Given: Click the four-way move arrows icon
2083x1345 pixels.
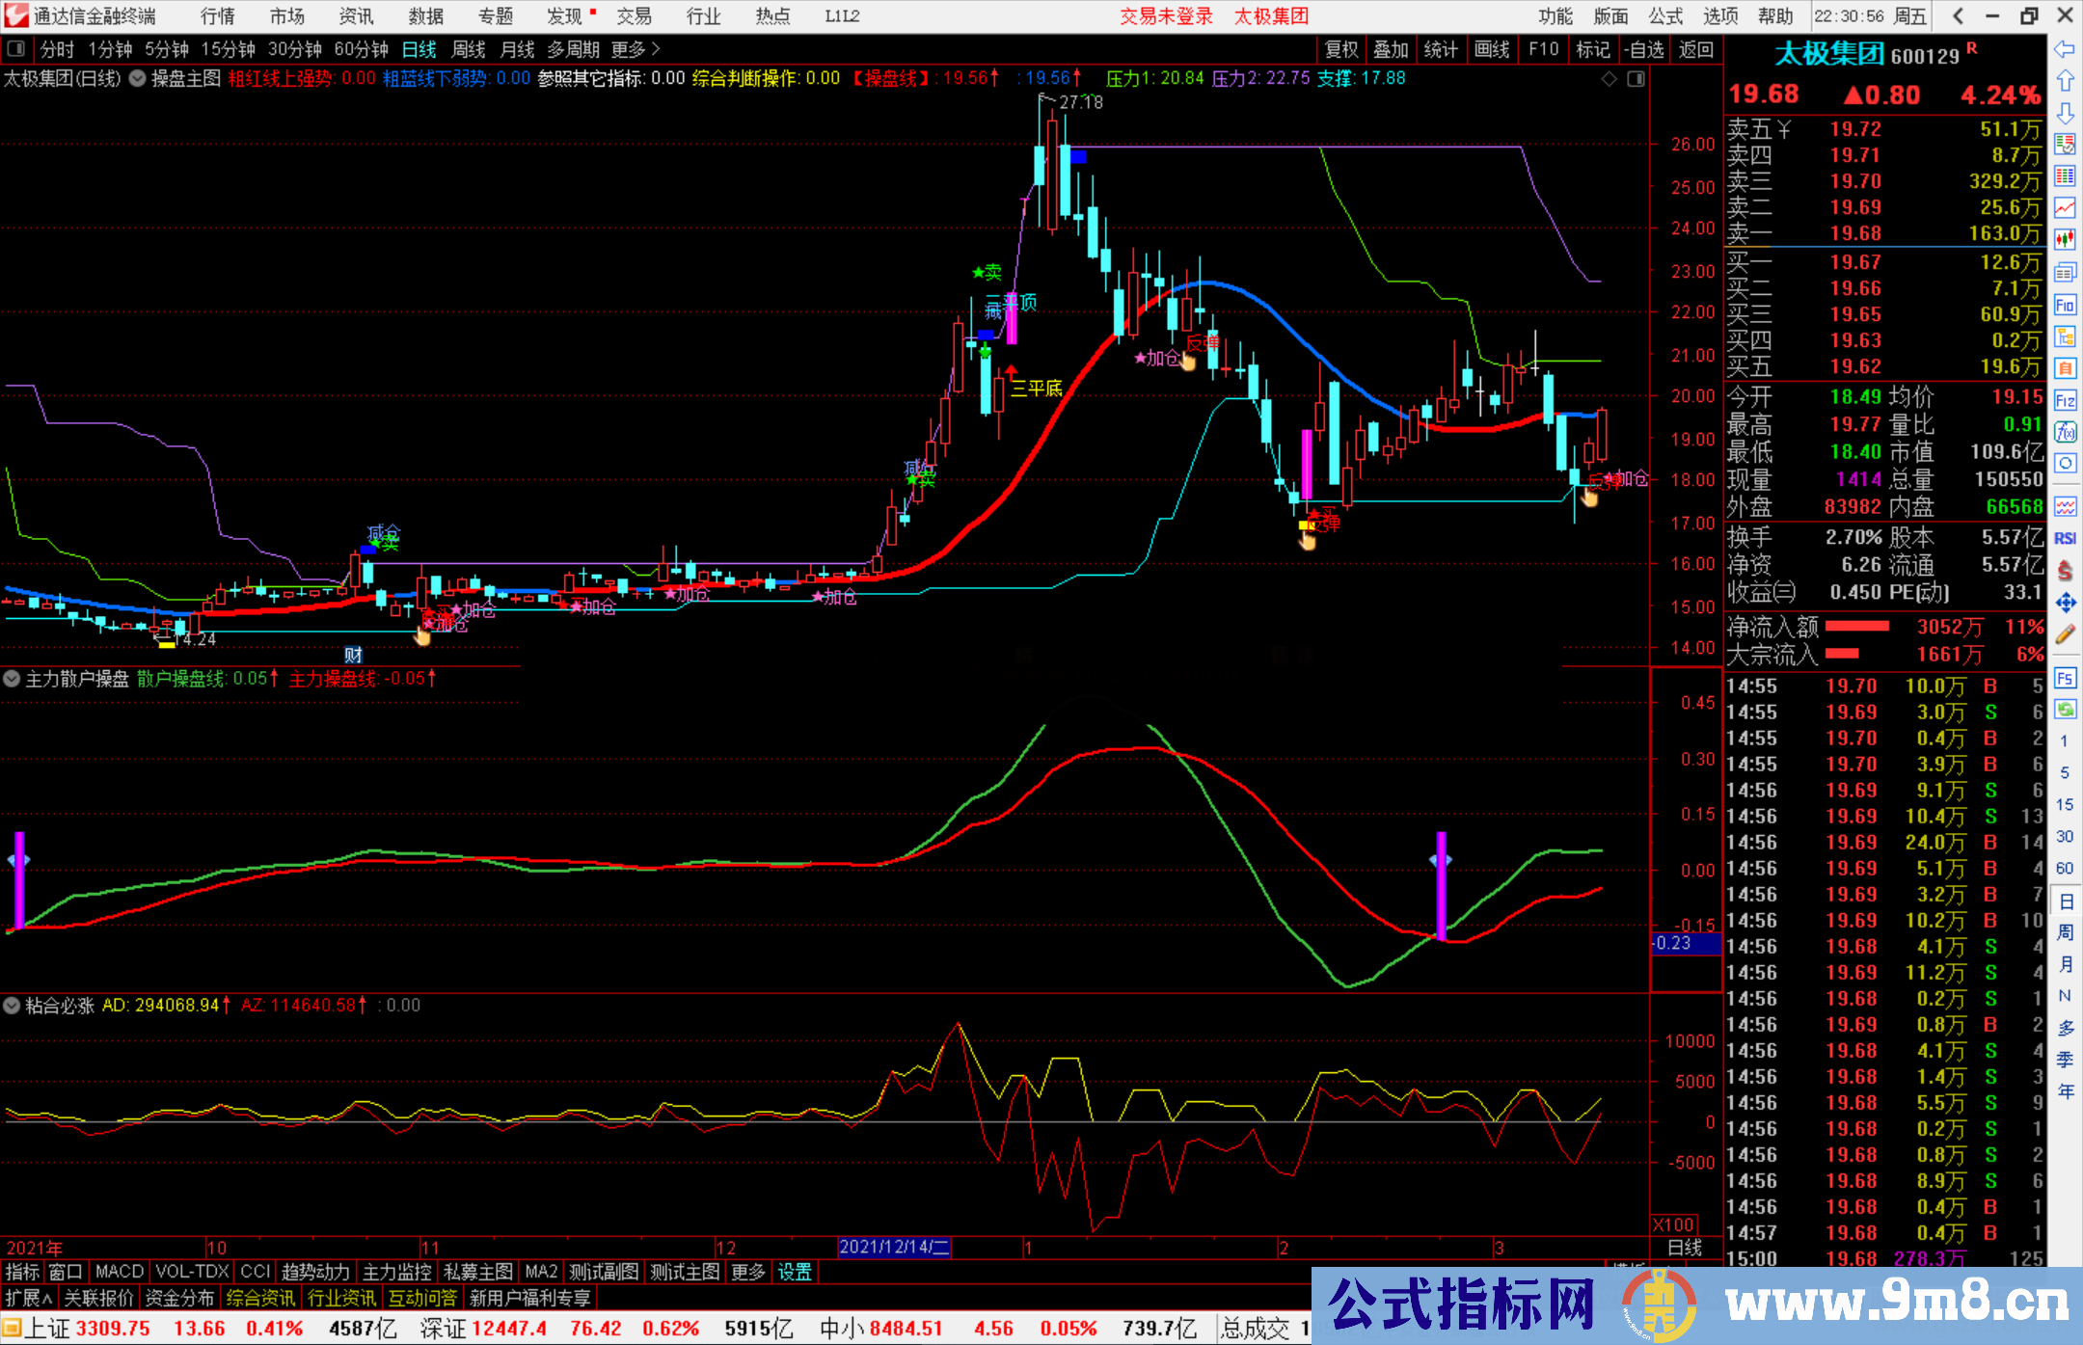Looking at the screenshot, I should coord(2065,603).
